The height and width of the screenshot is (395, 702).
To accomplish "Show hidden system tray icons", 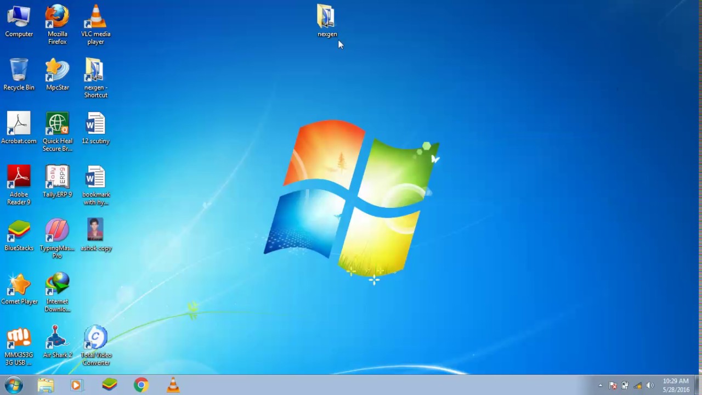I will [x=601, y=386].
